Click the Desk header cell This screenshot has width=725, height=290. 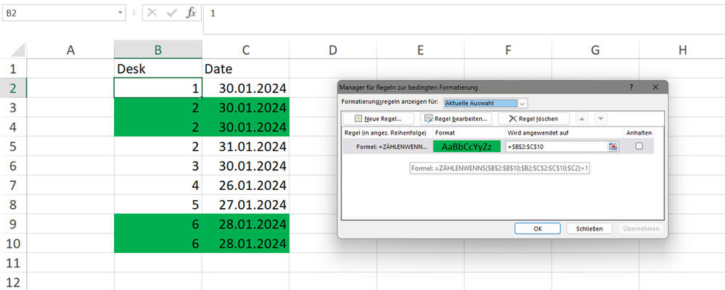pyautogui.click(x=157, y=69)
